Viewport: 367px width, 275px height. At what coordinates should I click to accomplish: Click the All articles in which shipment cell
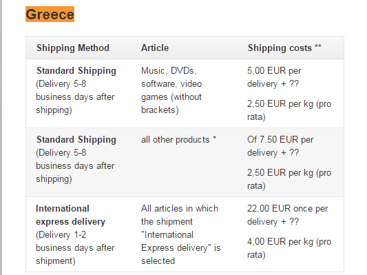point(180,234)
